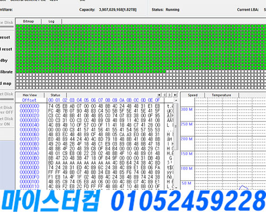
Task: Jump to the first tab with the arrow
Action: (x=159, y=95)
